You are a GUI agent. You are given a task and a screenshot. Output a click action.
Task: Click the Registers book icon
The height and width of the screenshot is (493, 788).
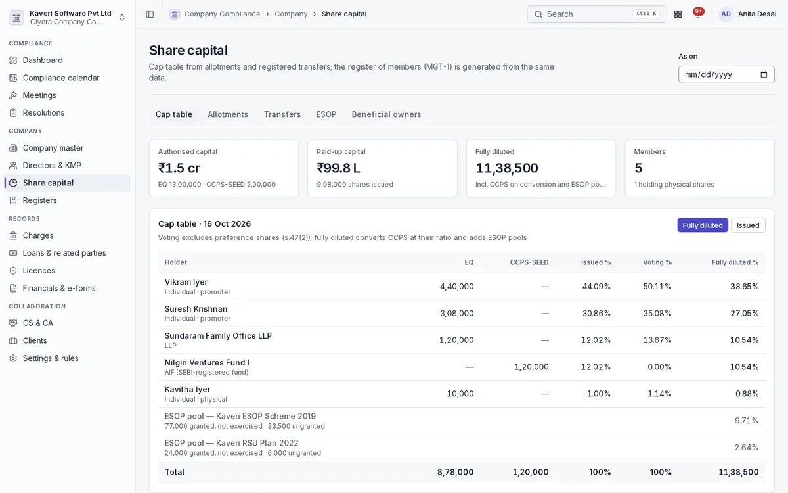coord(13,200)
